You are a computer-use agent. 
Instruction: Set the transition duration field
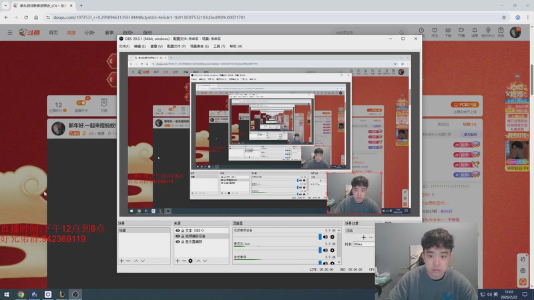point(364,244)
